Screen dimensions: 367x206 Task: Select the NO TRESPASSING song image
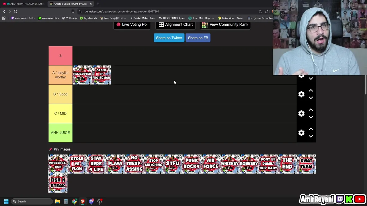click(x=134, y=164)
